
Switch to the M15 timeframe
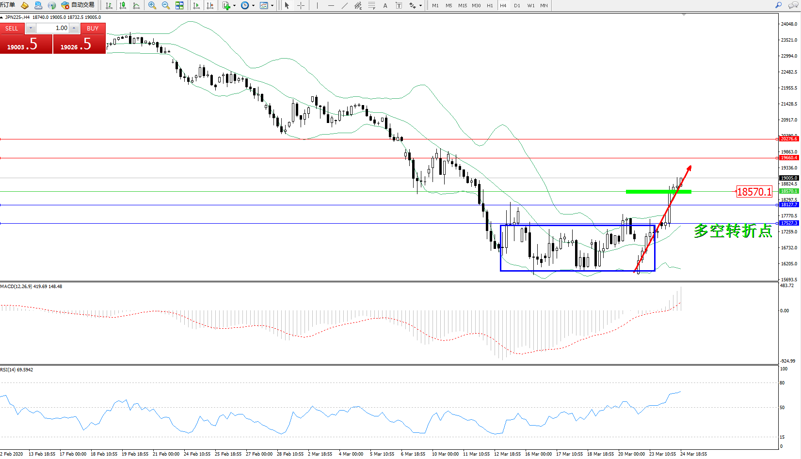click(463, 5)
